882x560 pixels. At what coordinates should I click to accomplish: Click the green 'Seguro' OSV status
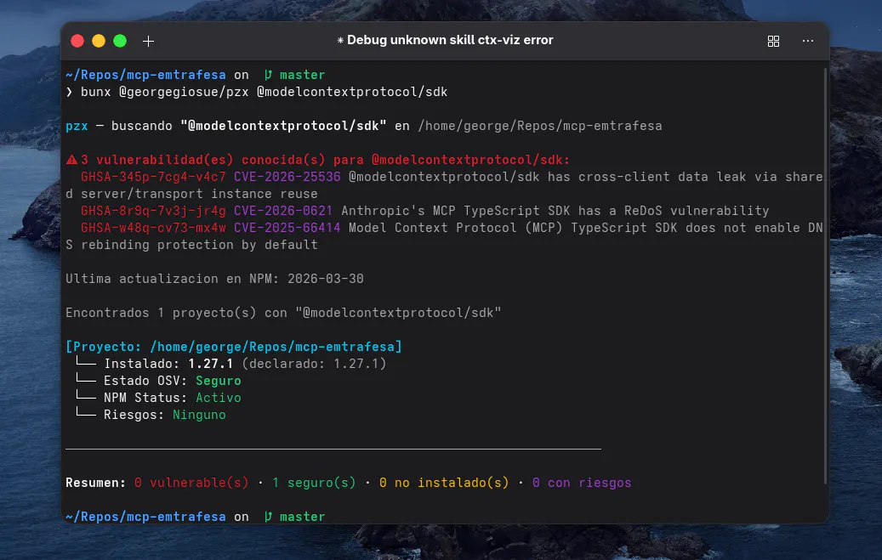point(219,381)
